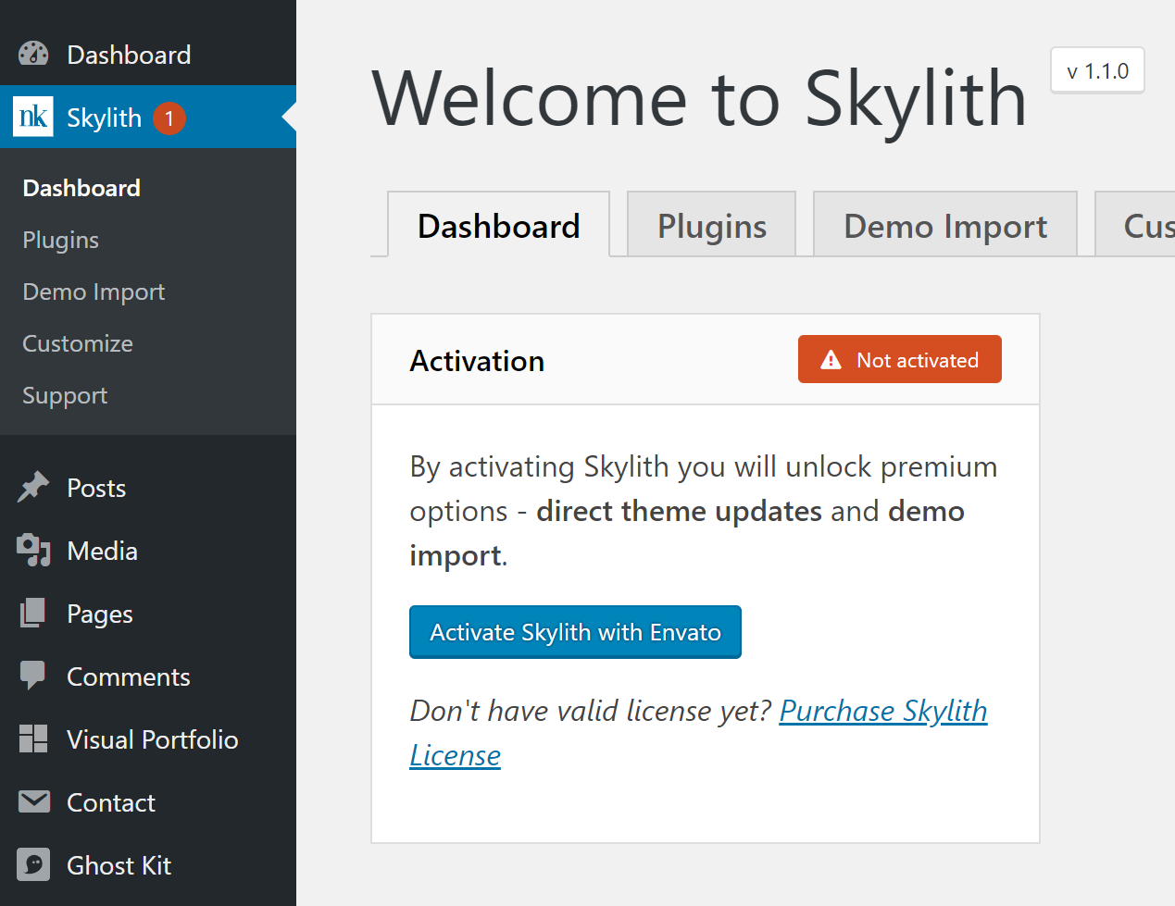The height and width of the screenshot is (906, 1175).
Task: Switch to the Dashboard tab
Action: (x=498, y=225)
